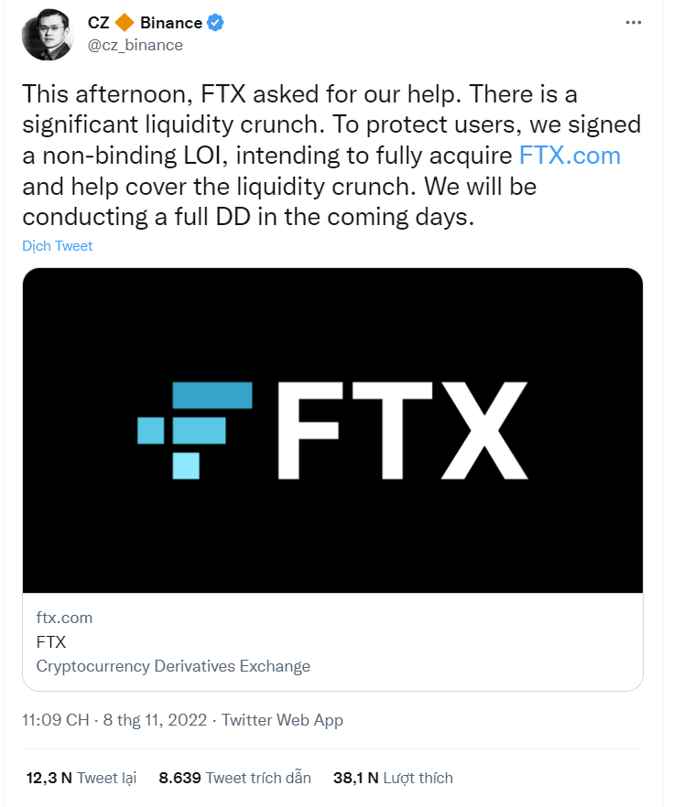Image resolution: width=673 pixels, height=807 pixels.
Task: Click CZ's profile avatar photo
Action: click(47, 35)
